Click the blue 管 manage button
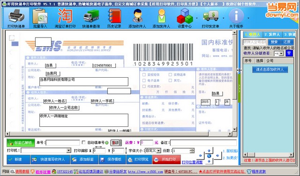The height and width of the screenshot is (176, 300). click(289, 53)
